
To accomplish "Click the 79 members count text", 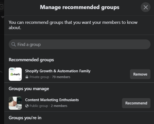I will 61,77.
